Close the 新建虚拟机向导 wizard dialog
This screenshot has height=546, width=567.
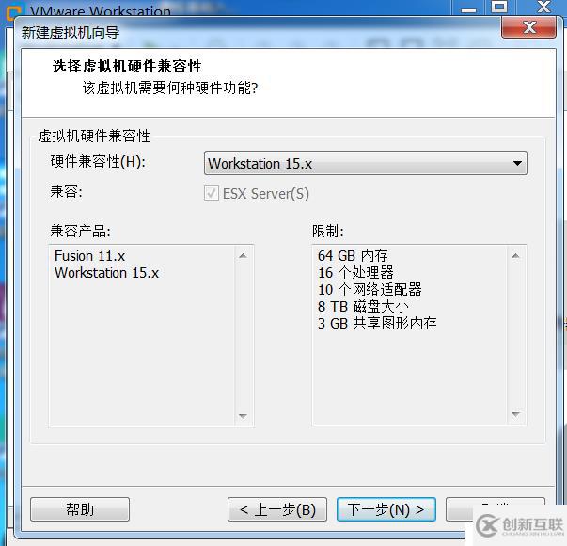point(529,27)
